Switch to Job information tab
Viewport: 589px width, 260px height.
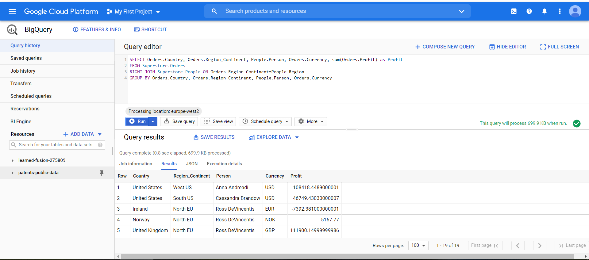point(136,164)
